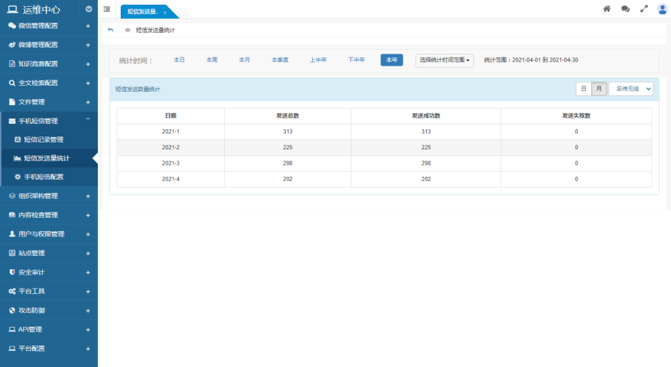Screen dimensions: 671x367
Task: Open the chat messages icon
Action: (x=625, y=9)
